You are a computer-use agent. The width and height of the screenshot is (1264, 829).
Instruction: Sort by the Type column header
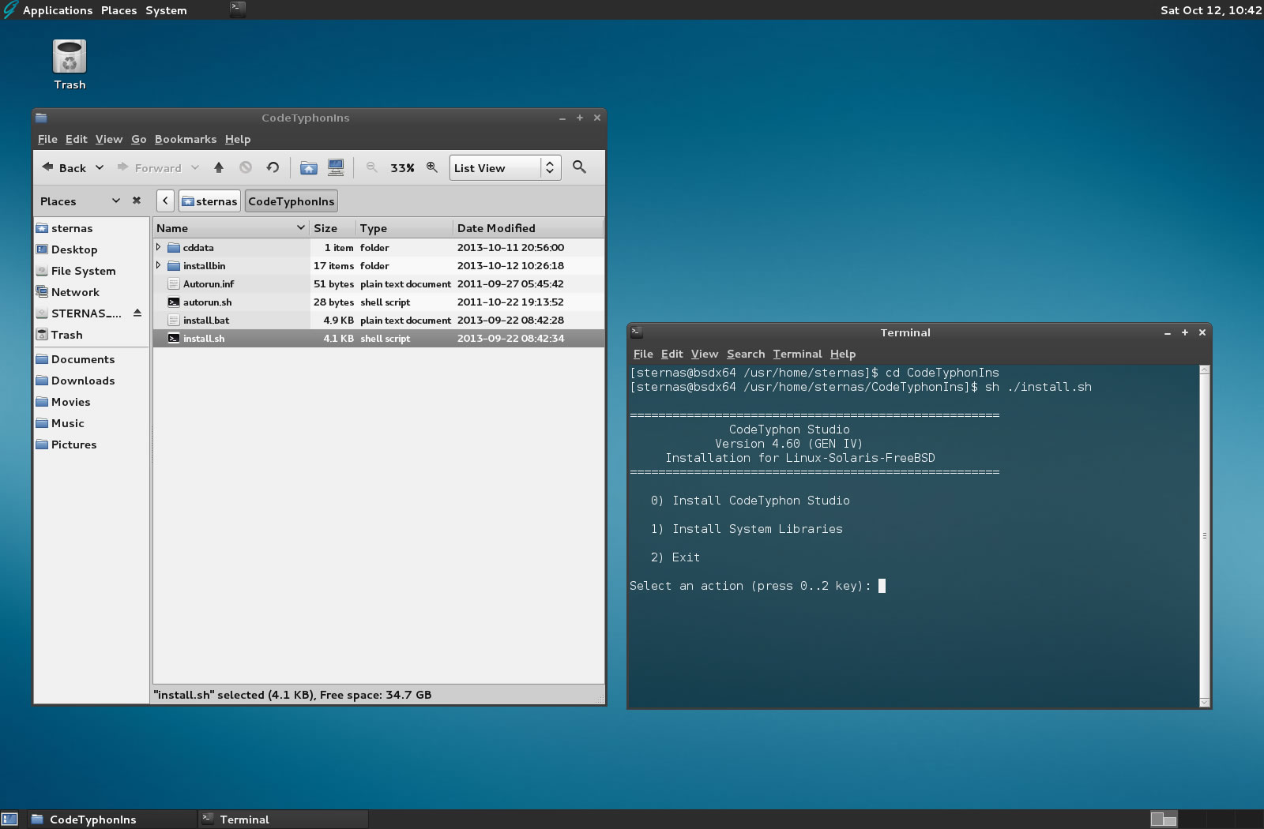(404, 228)
